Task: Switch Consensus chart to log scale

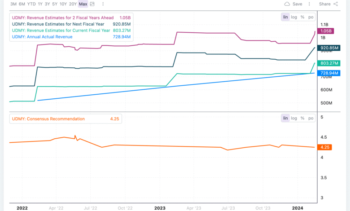Action: coord(294,118)
